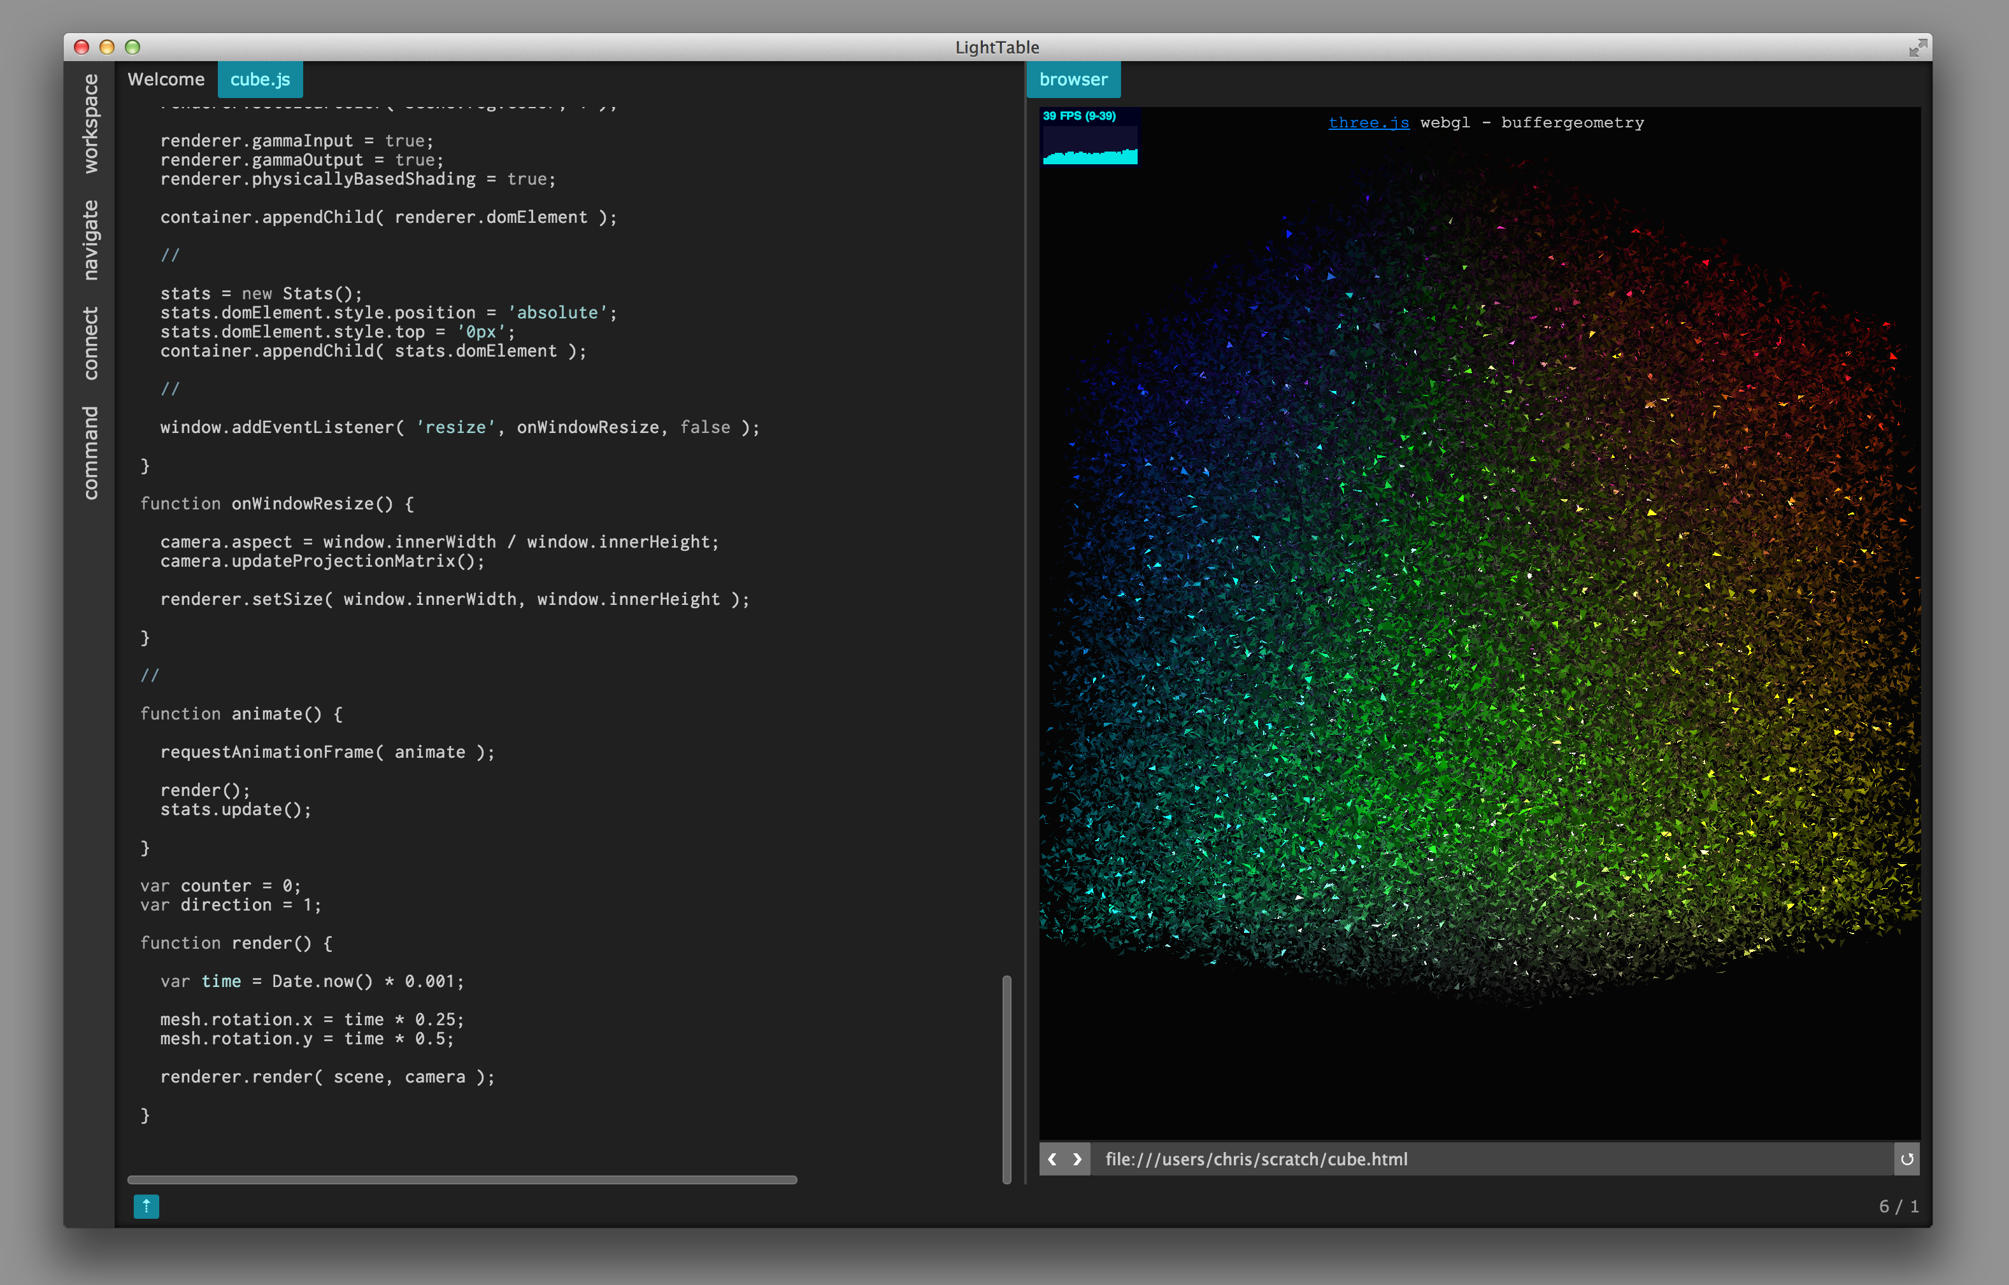Click 'var direction = 1;' line
Screen dimensions: 2009x1285
pyautogui.click(x=231, y=904)
